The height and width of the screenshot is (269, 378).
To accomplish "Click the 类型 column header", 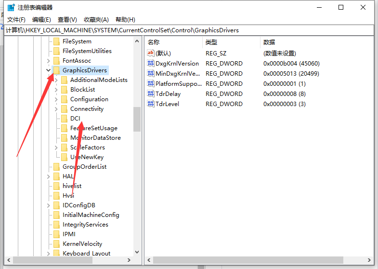I will (x=212, y=42).
